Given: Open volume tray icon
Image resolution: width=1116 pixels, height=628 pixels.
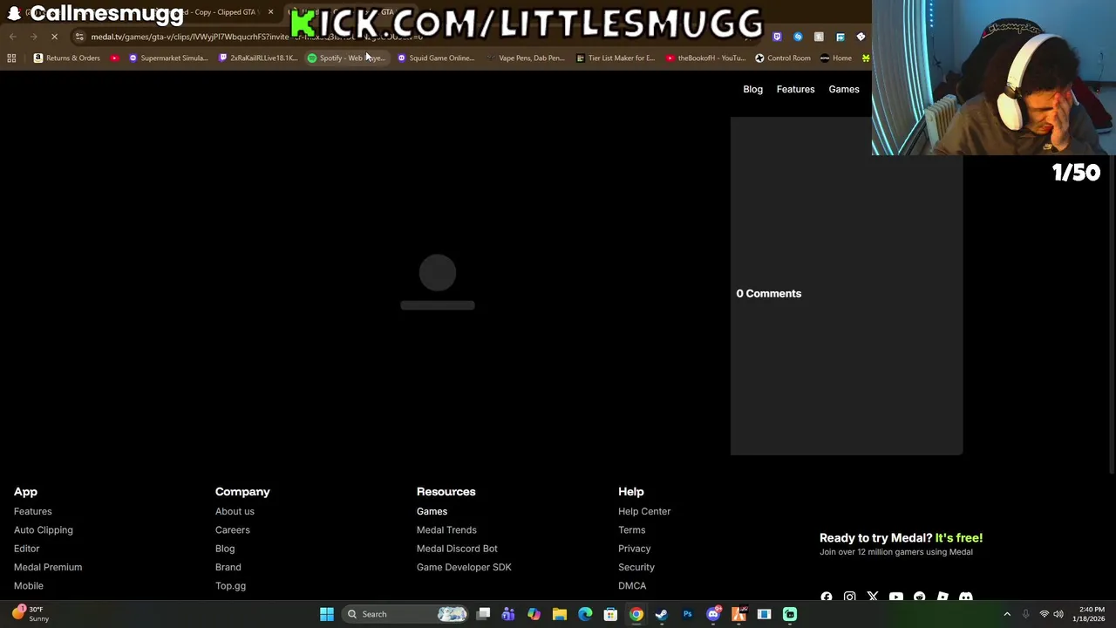Looking at the screenshot, I should 1058,614.
